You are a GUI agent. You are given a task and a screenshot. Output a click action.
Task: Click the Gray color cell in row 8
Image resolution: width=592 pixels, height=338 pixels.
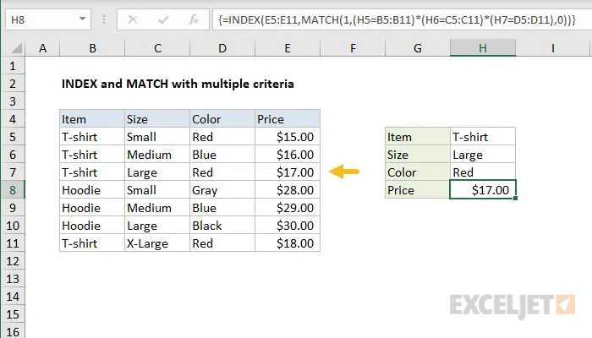click(x=222, y=190)
